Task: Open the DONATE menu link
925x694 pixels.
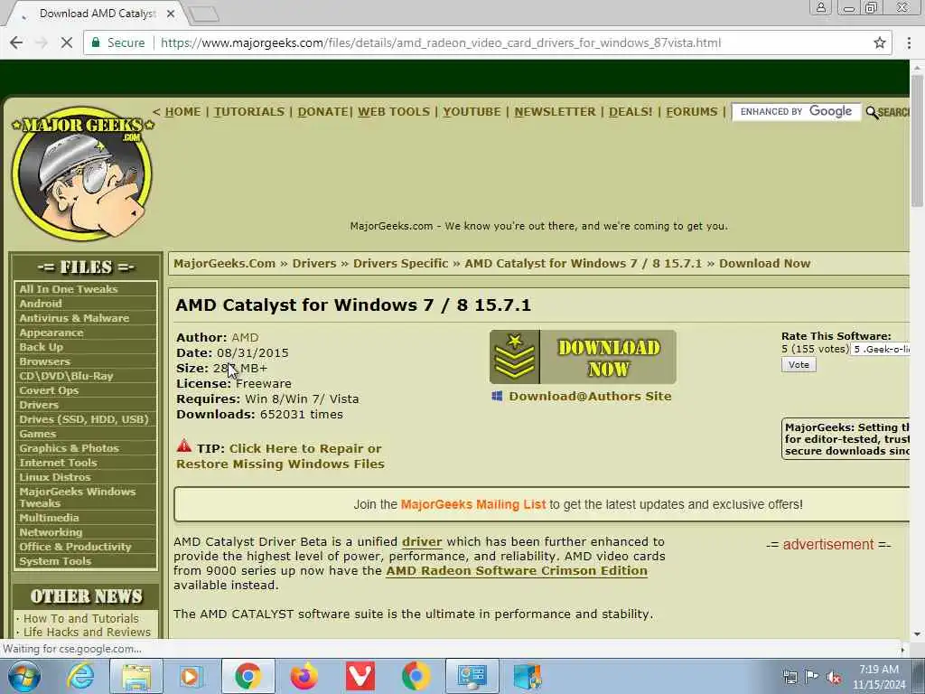Action: pyautogui.click(x=322, y=111)
